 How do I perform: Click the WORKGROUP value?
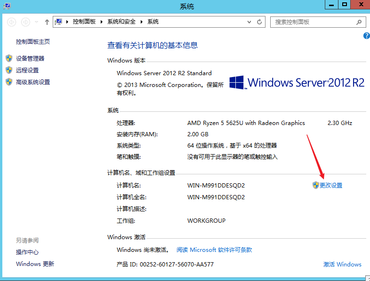click(206, 221)
